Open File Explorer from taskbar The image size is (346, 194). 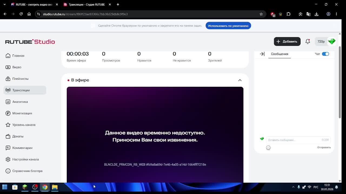tap(55, 187)
